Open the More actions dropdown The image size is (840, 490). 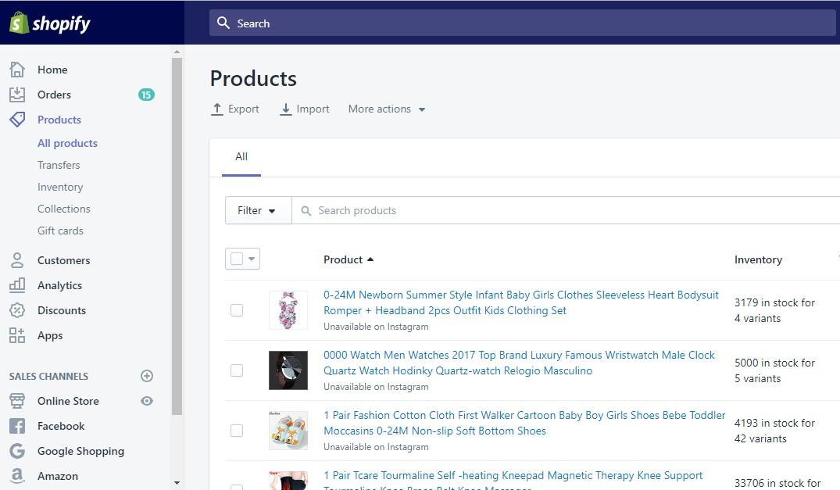tap(386, 109)
